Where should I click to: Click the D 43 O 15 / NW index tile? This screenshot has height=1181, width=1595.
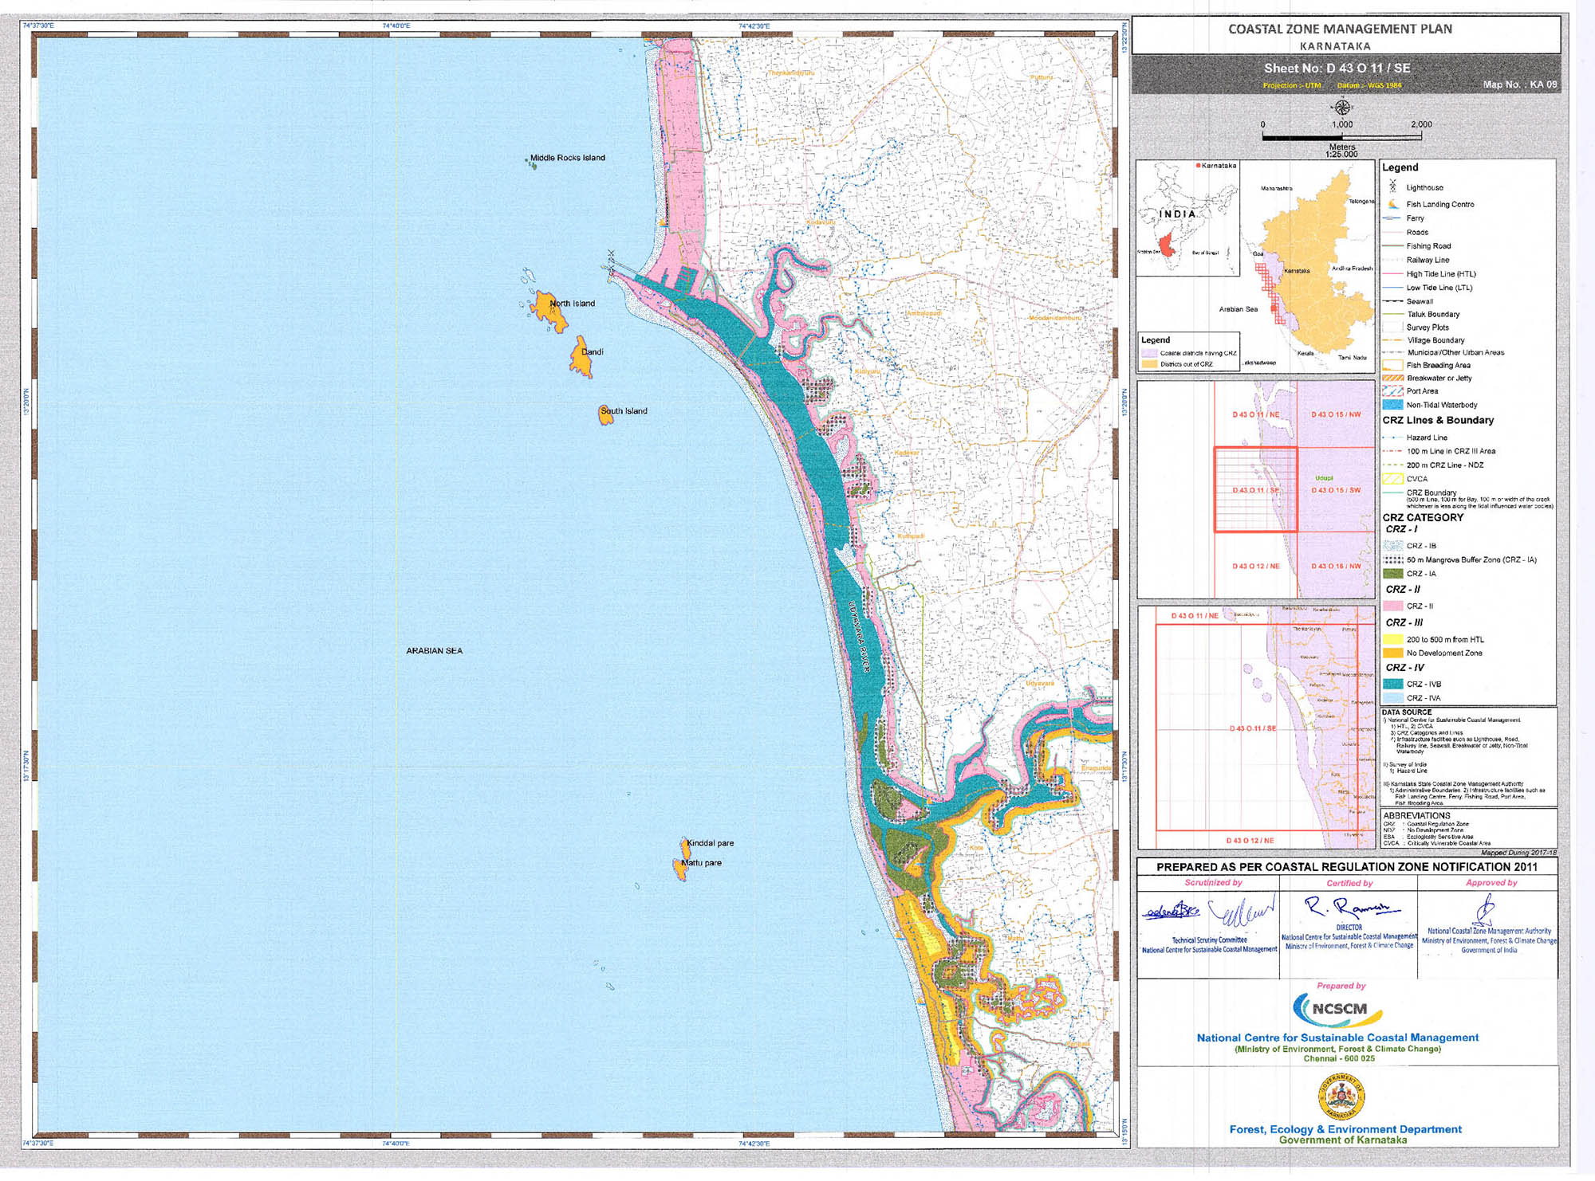[x=1336, y=414]
